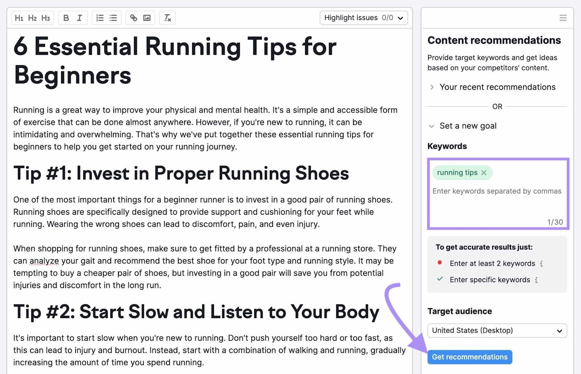
Task: View info about entering at least 2 keywords
Action: coord(541,264)
